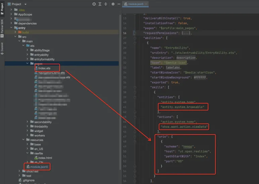Click the Collapse All icon in Project panel
Image resolution: width=259 pixels, height=184 pixels.
coord(106,4)
